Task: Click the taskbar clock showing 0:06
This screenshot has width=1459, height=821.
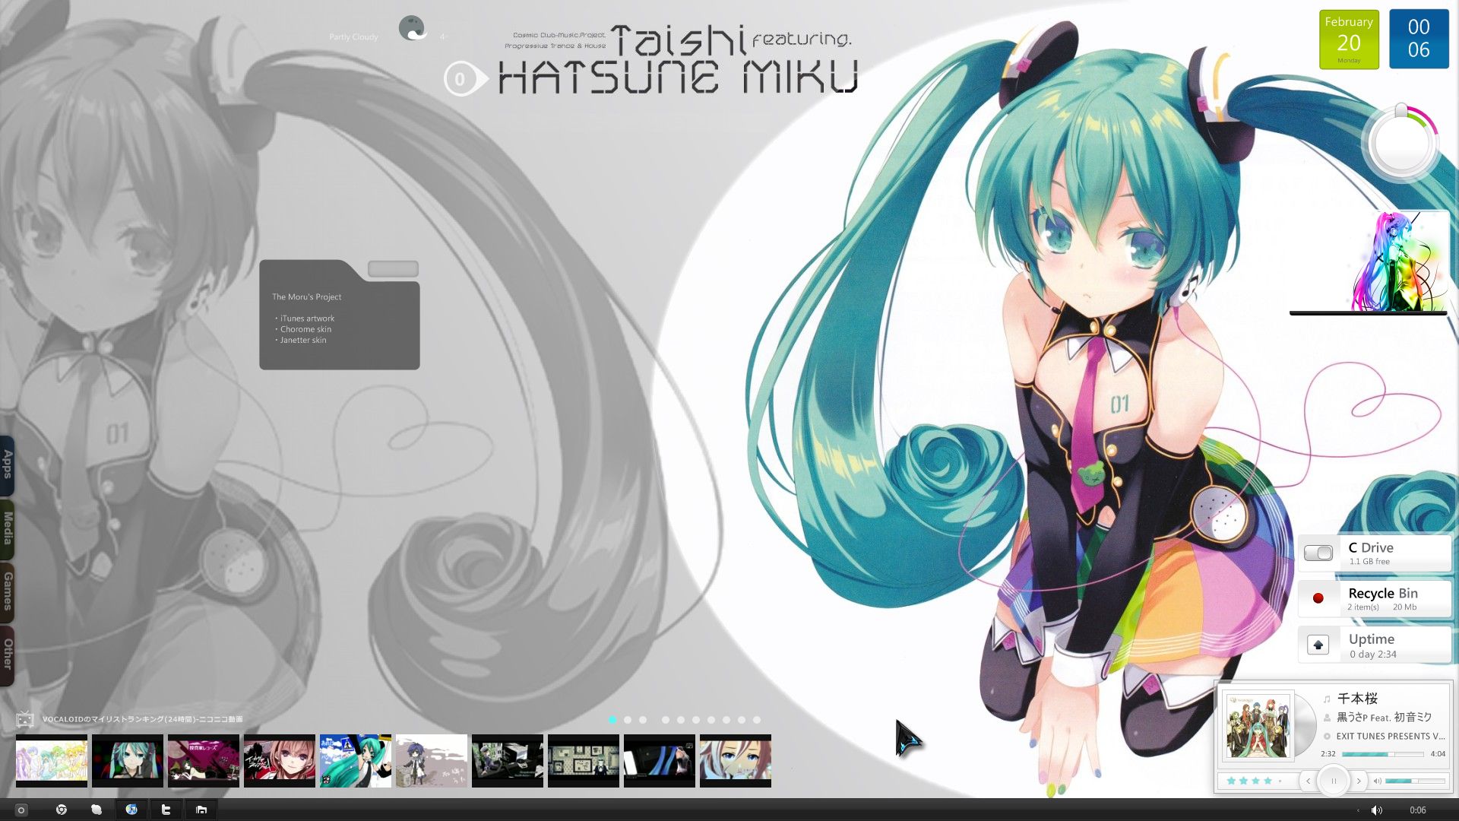Action: click(1418, 810)
